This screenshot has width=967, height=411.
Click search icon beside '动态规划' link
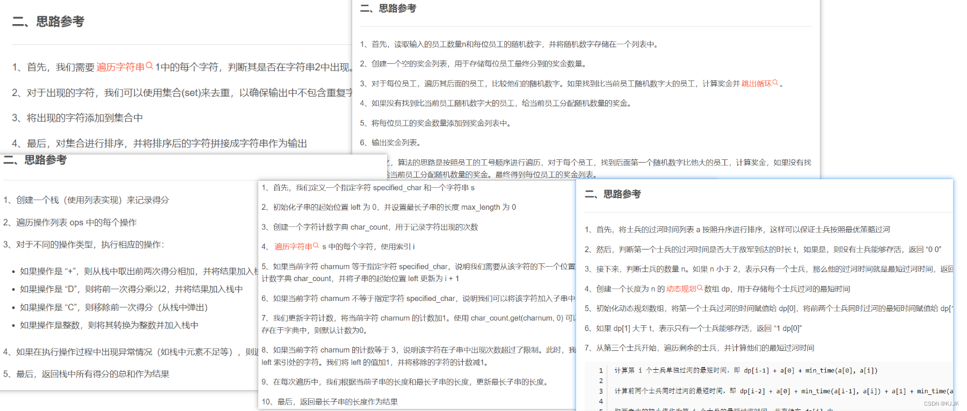[x=700, y=288]
